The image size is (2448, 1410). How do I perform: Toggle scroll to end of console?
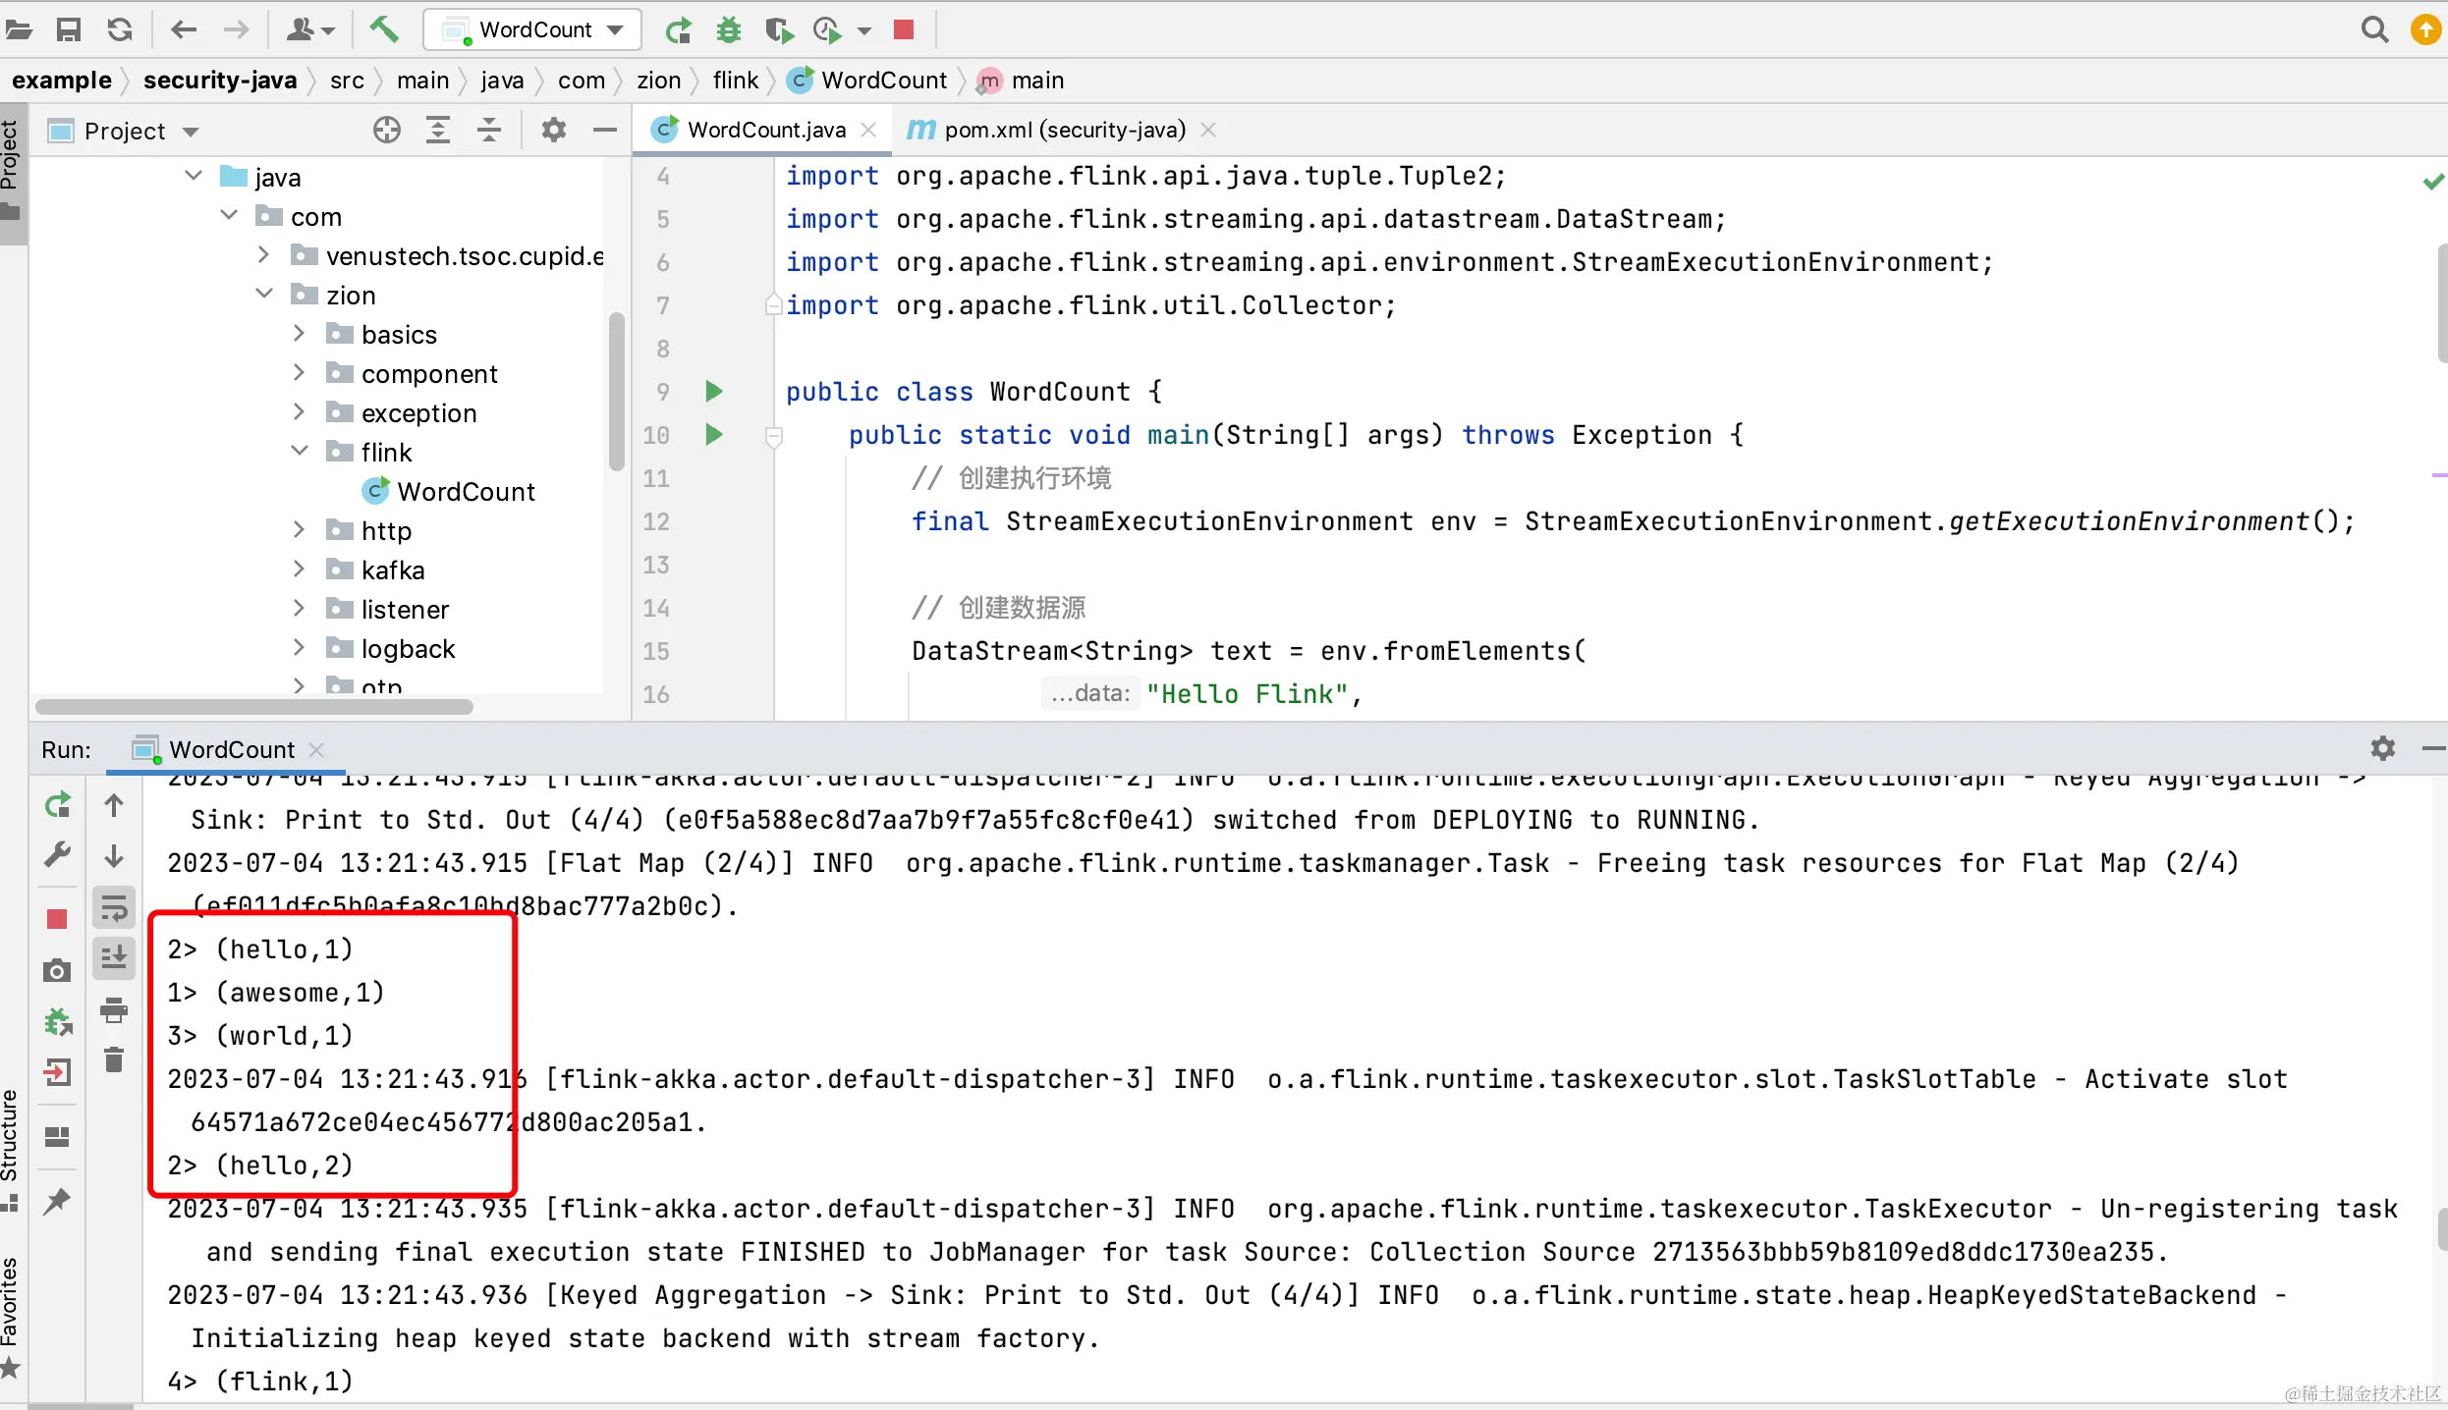(x=114, y=956)
